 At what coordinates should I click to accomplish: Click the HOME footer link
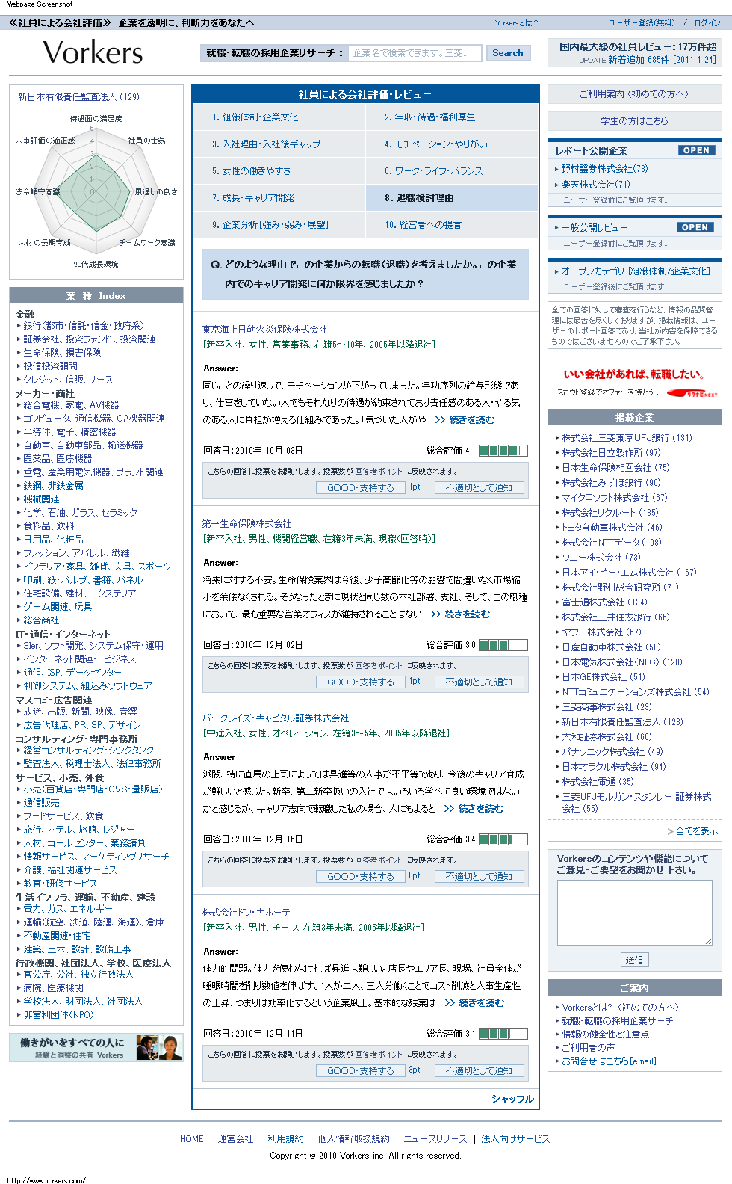[x=191, y=1139]
